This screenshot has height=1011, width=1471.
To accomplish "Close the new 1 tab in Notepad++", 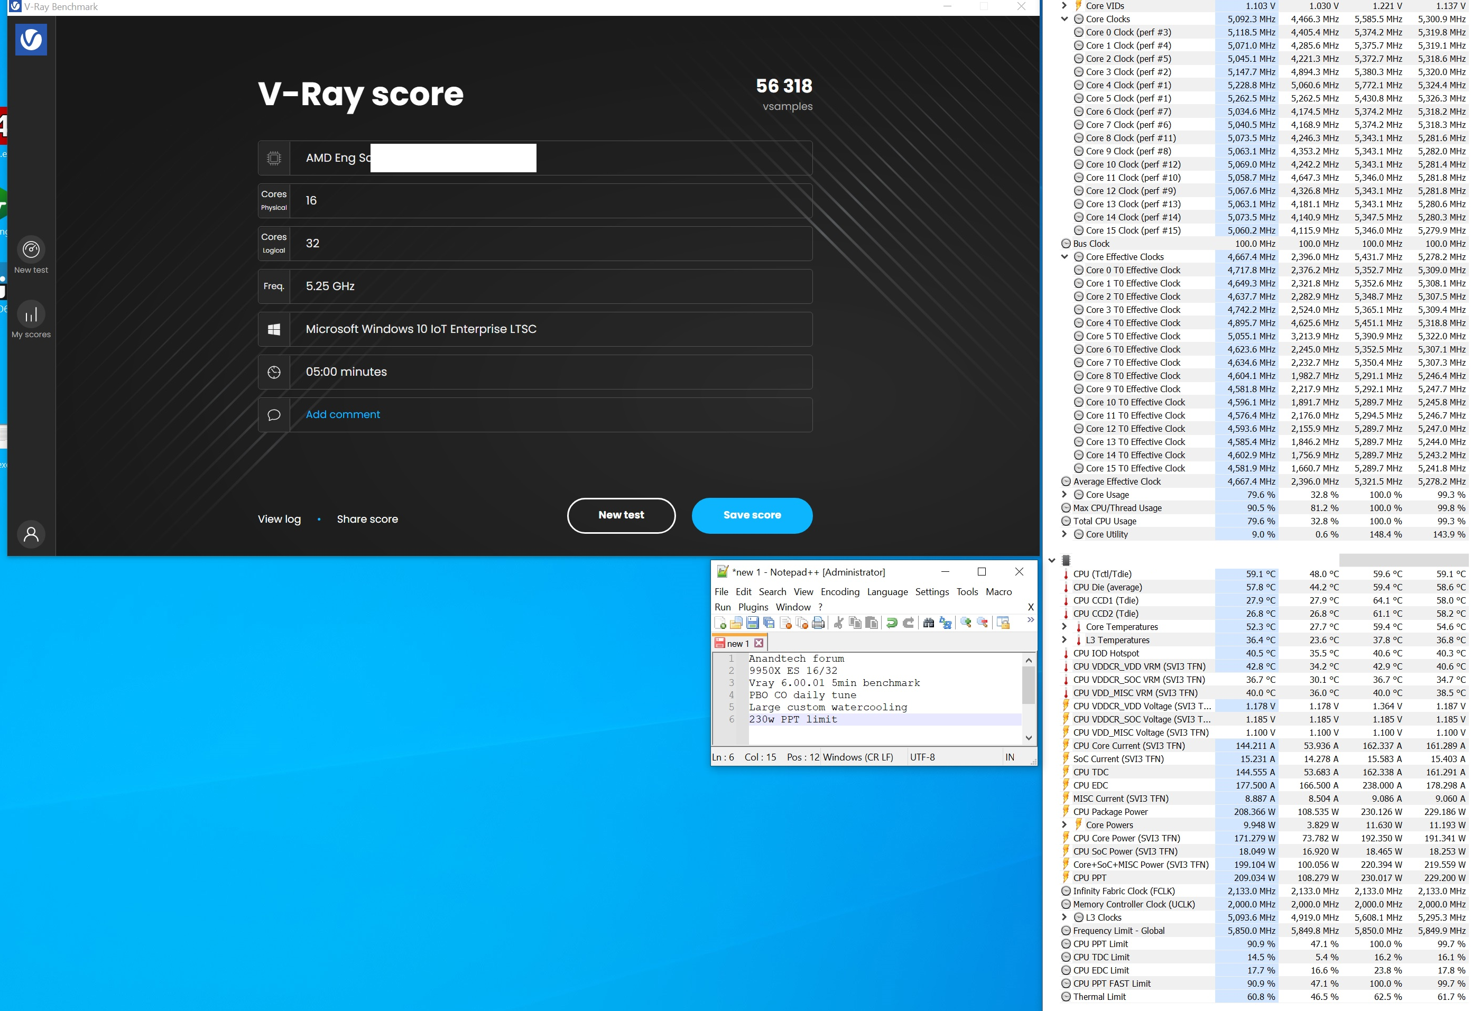I will tap(759, 643).
